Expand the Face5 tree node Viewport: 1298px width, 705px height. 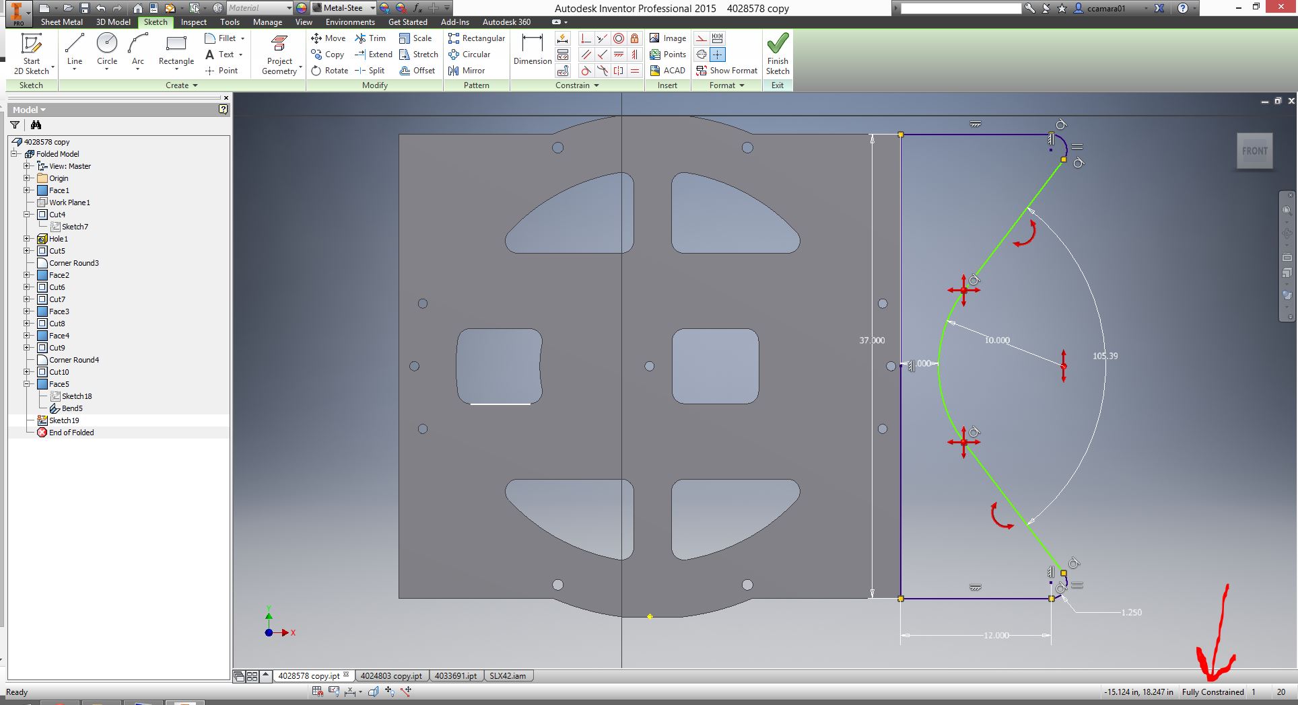tap(27, 384)
